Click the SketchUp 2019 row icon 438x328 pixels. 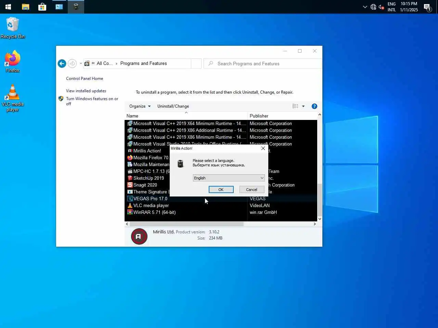click(x=130, y=178)
